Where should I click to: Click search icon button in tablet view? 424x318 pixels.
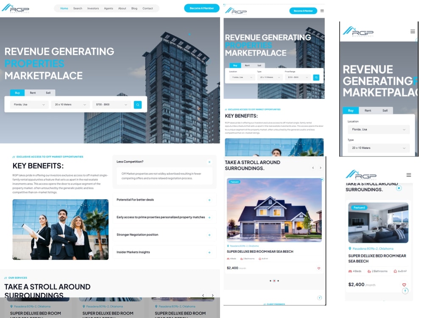tap(316, 78)
